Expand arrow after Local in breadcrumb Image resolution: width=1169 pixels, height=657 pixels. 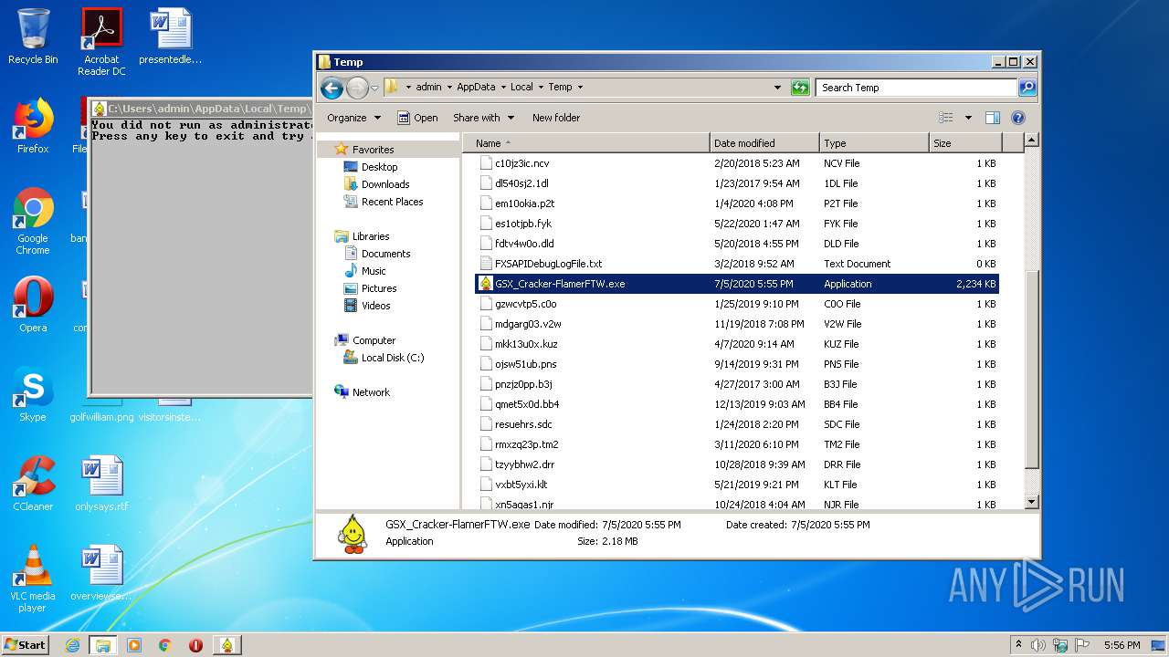[540, 88]
